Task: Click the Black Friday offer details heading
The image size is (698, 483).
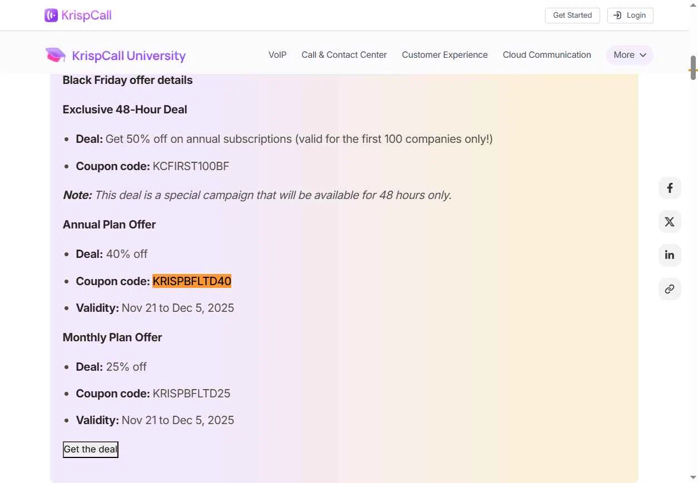Action: pos(127,80)
